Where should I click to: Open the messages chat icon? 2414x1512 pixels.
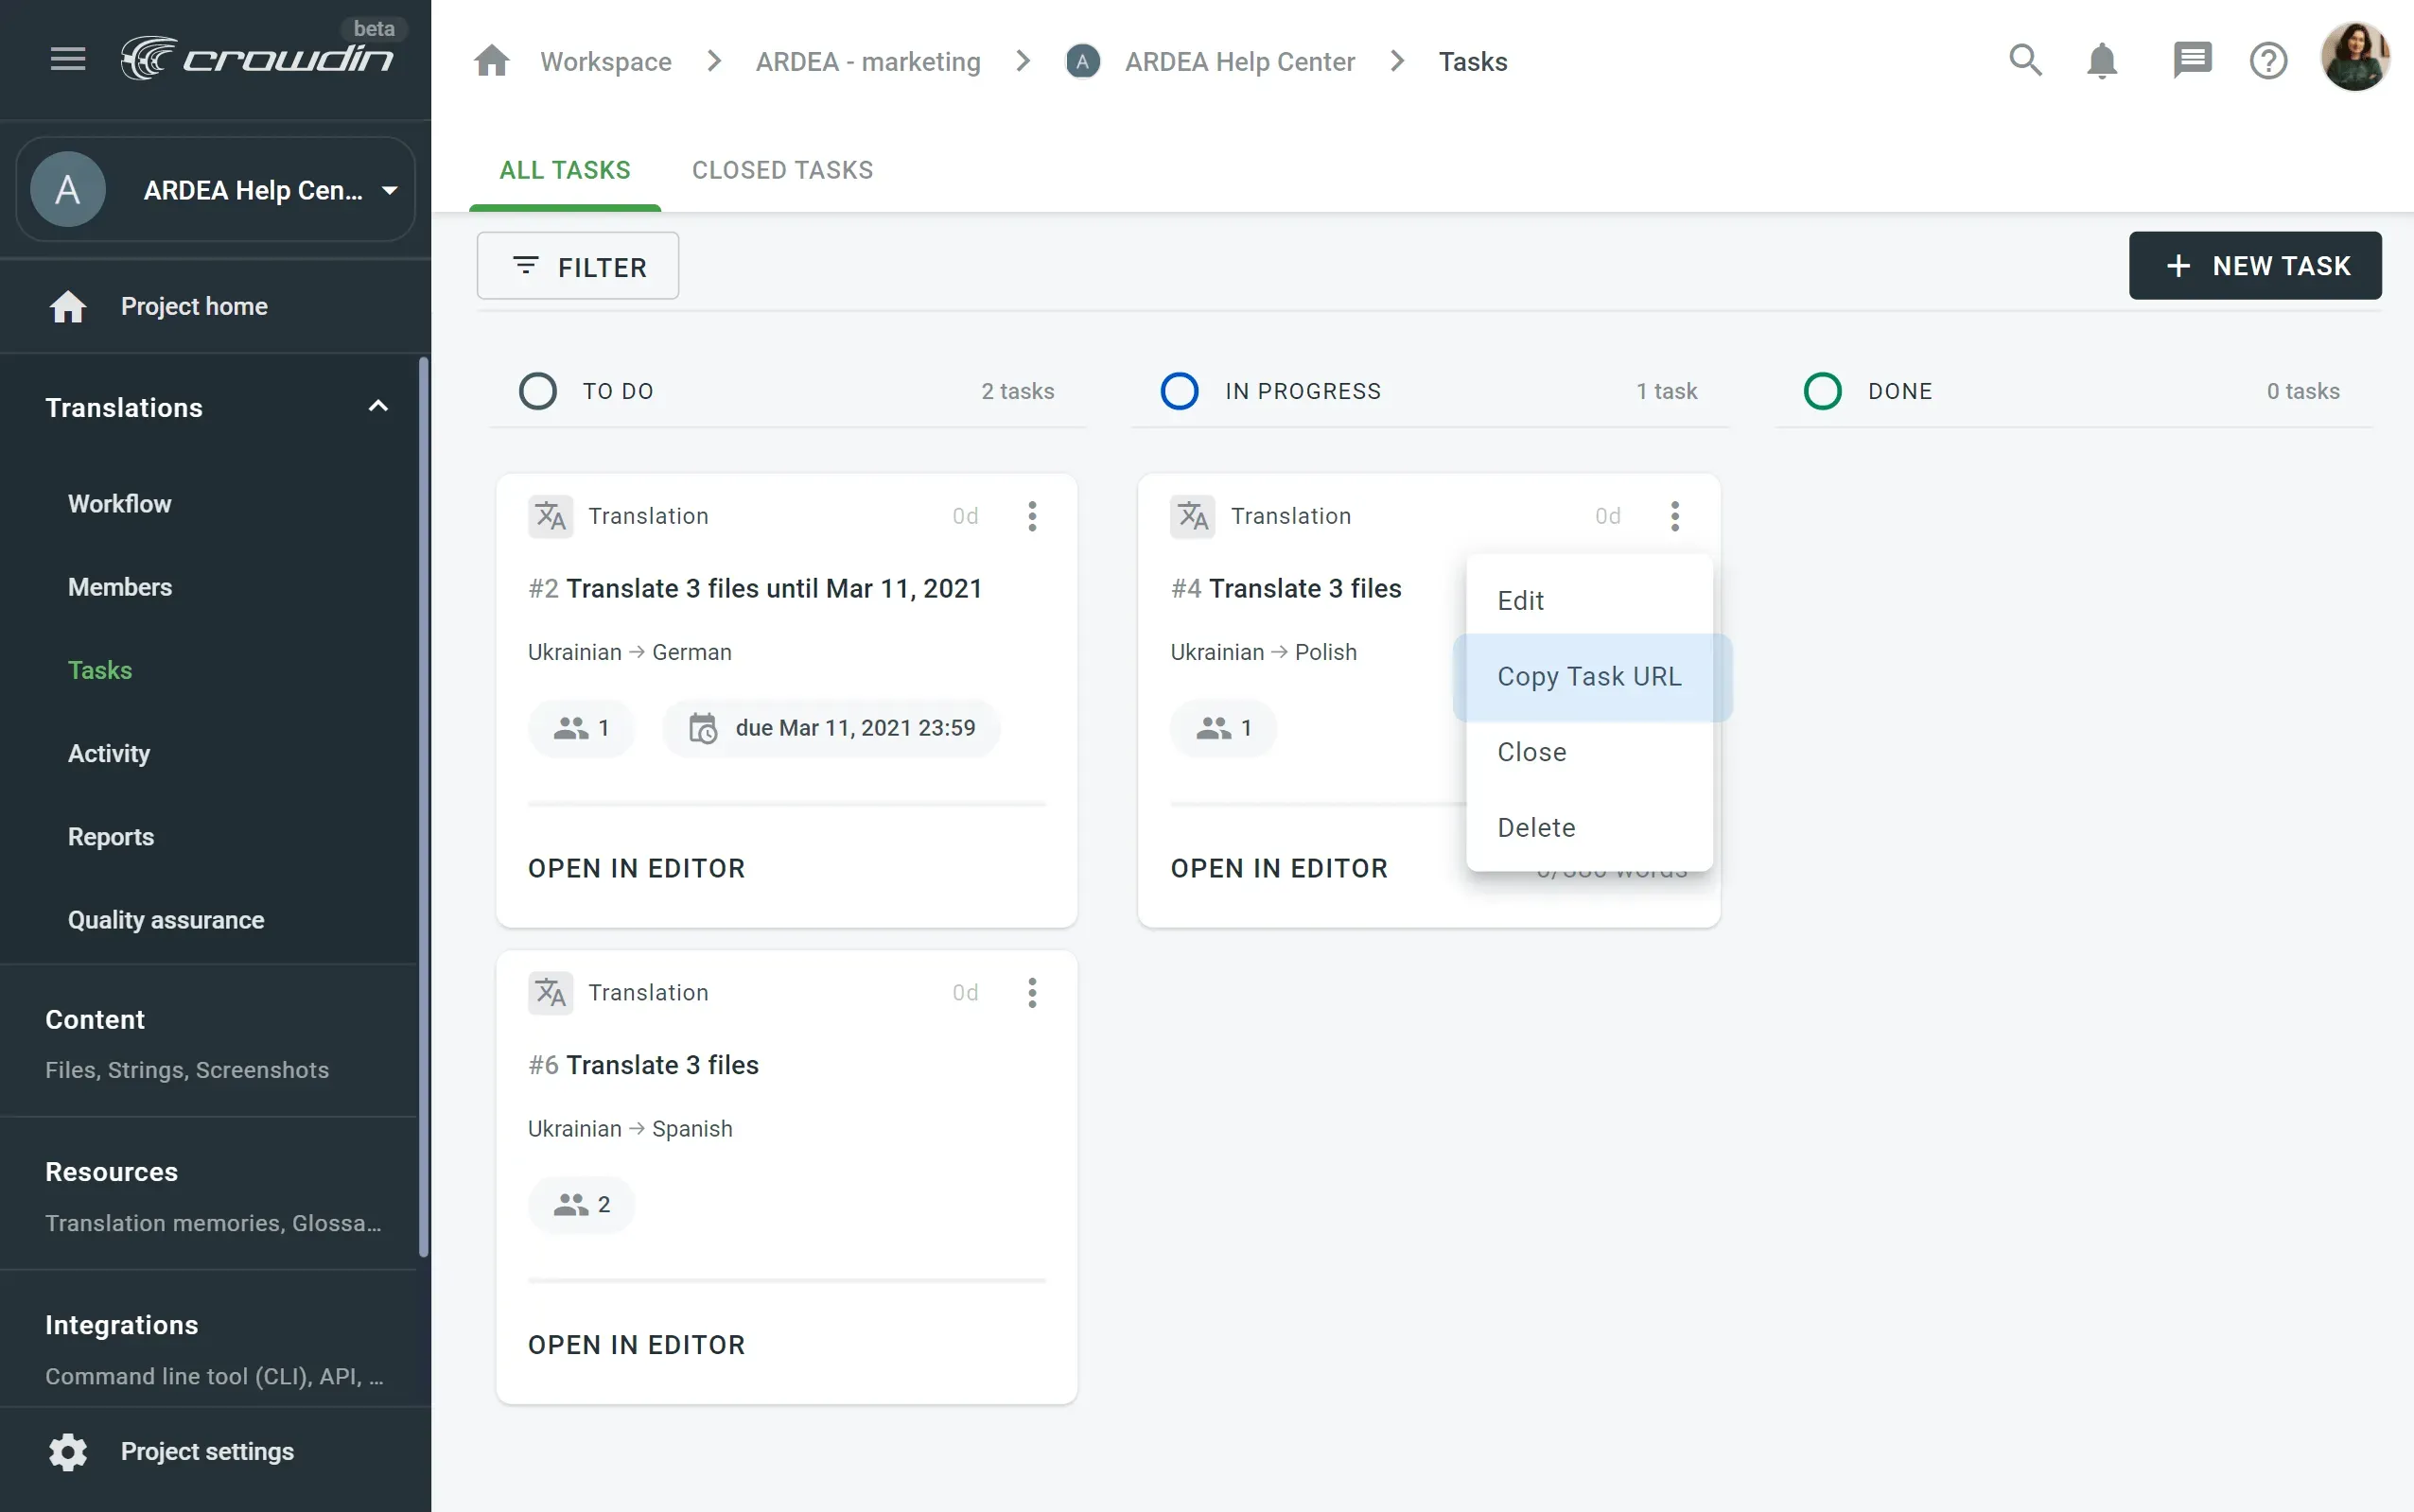pos(2190,60)
